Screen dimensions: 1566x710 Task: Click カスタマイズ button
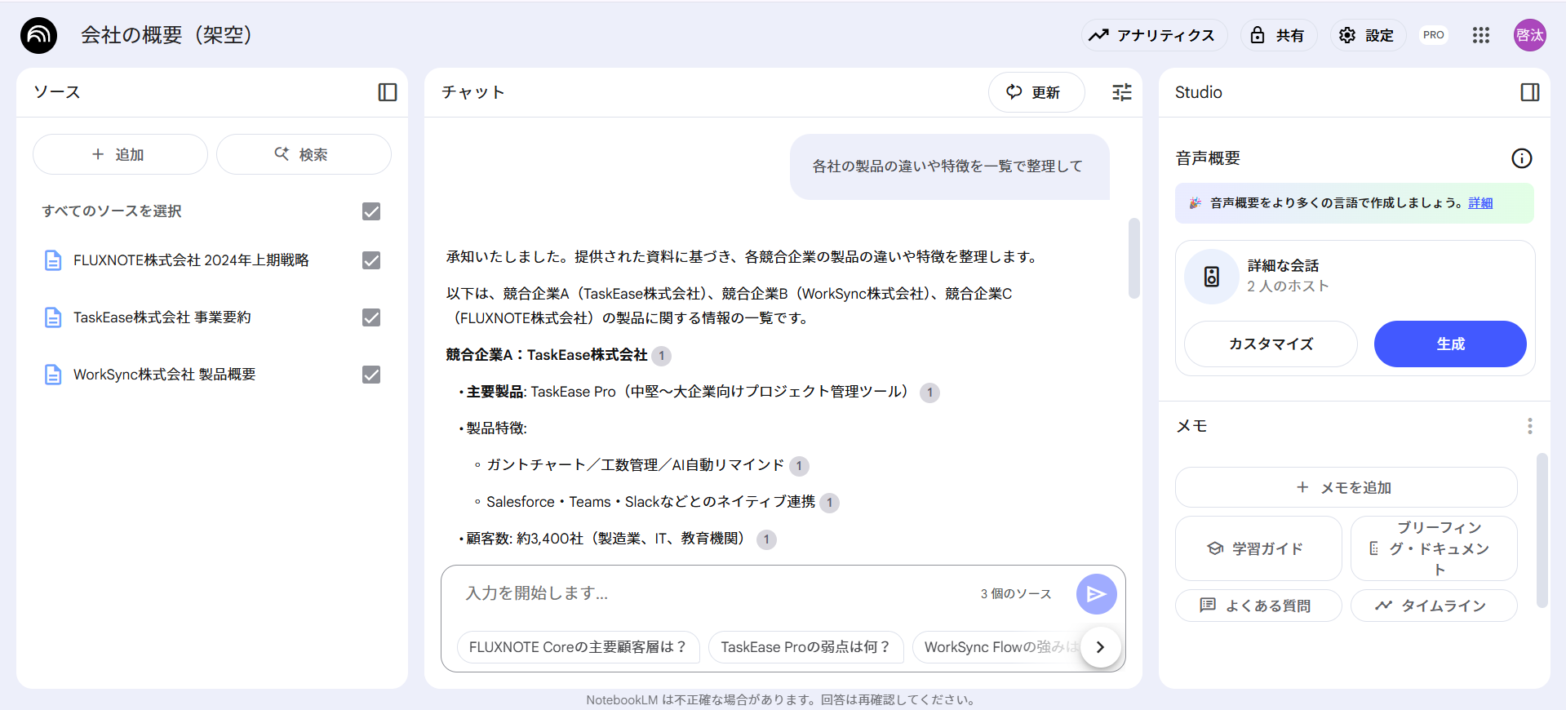coord(1271,344)
